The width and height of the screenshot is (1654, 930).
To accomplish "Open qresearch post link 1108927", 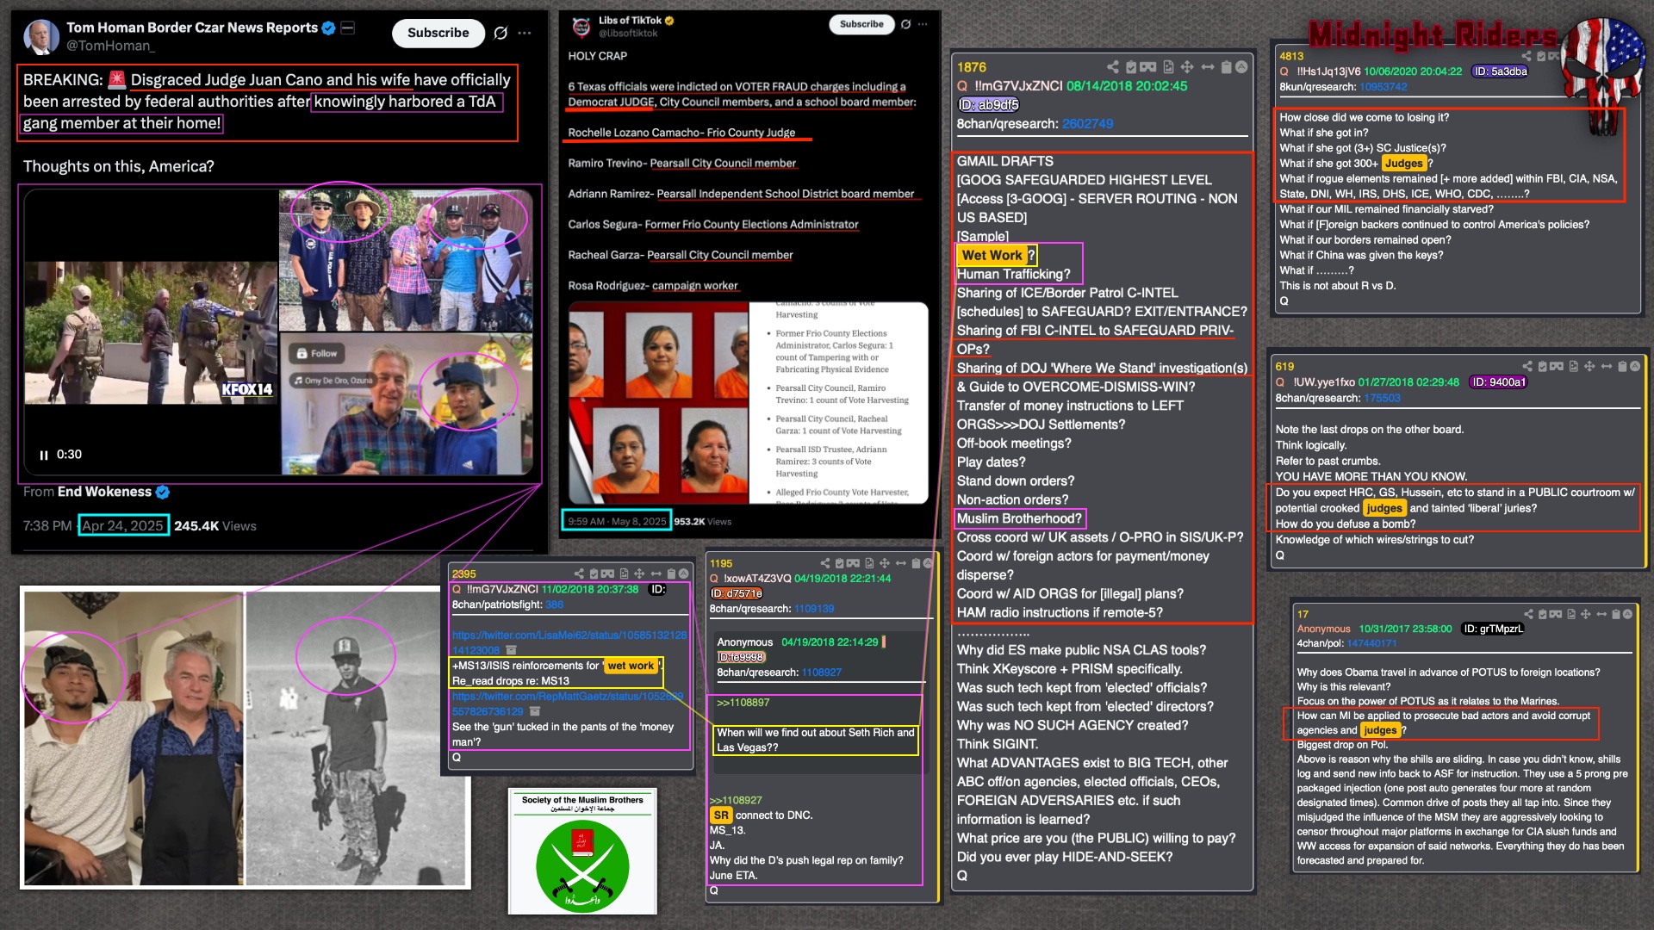I will (821, 673).
